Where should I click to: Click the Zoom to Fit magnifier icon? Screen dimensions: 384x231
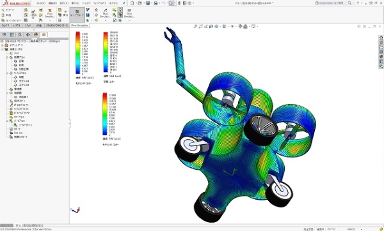coord(195,26)
